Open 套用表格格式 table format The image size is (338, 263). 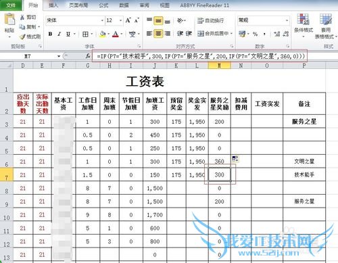tap(326, 26)
